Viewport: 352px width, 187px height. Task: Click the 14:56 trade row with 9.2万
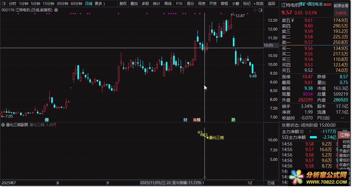pyautogui.click(x=310, y=144)
